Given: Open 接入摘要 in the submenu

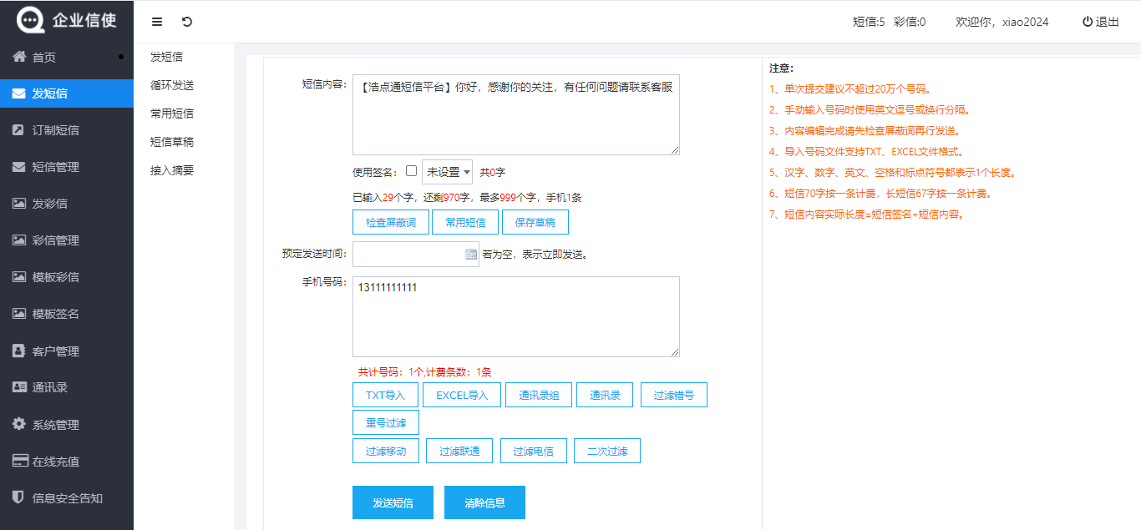Looking at the screenshot, I should coord(172,170).
